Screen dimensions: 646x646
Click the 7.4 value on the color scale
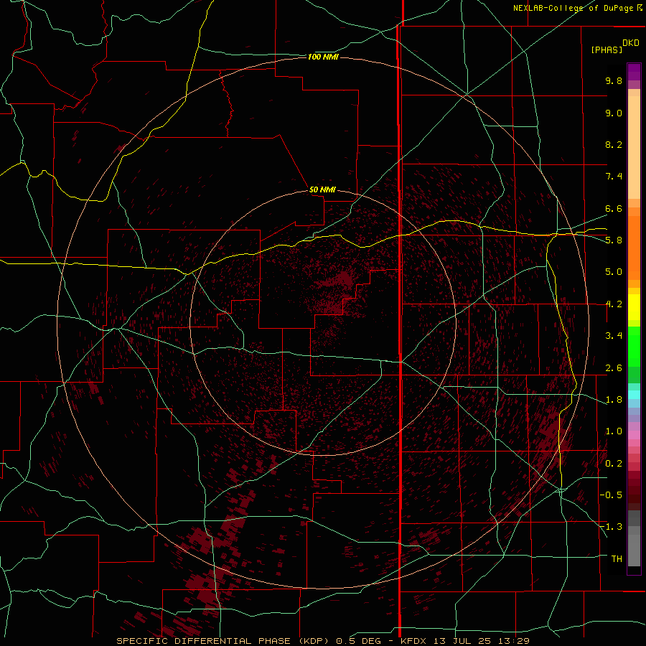coord(614,177)
